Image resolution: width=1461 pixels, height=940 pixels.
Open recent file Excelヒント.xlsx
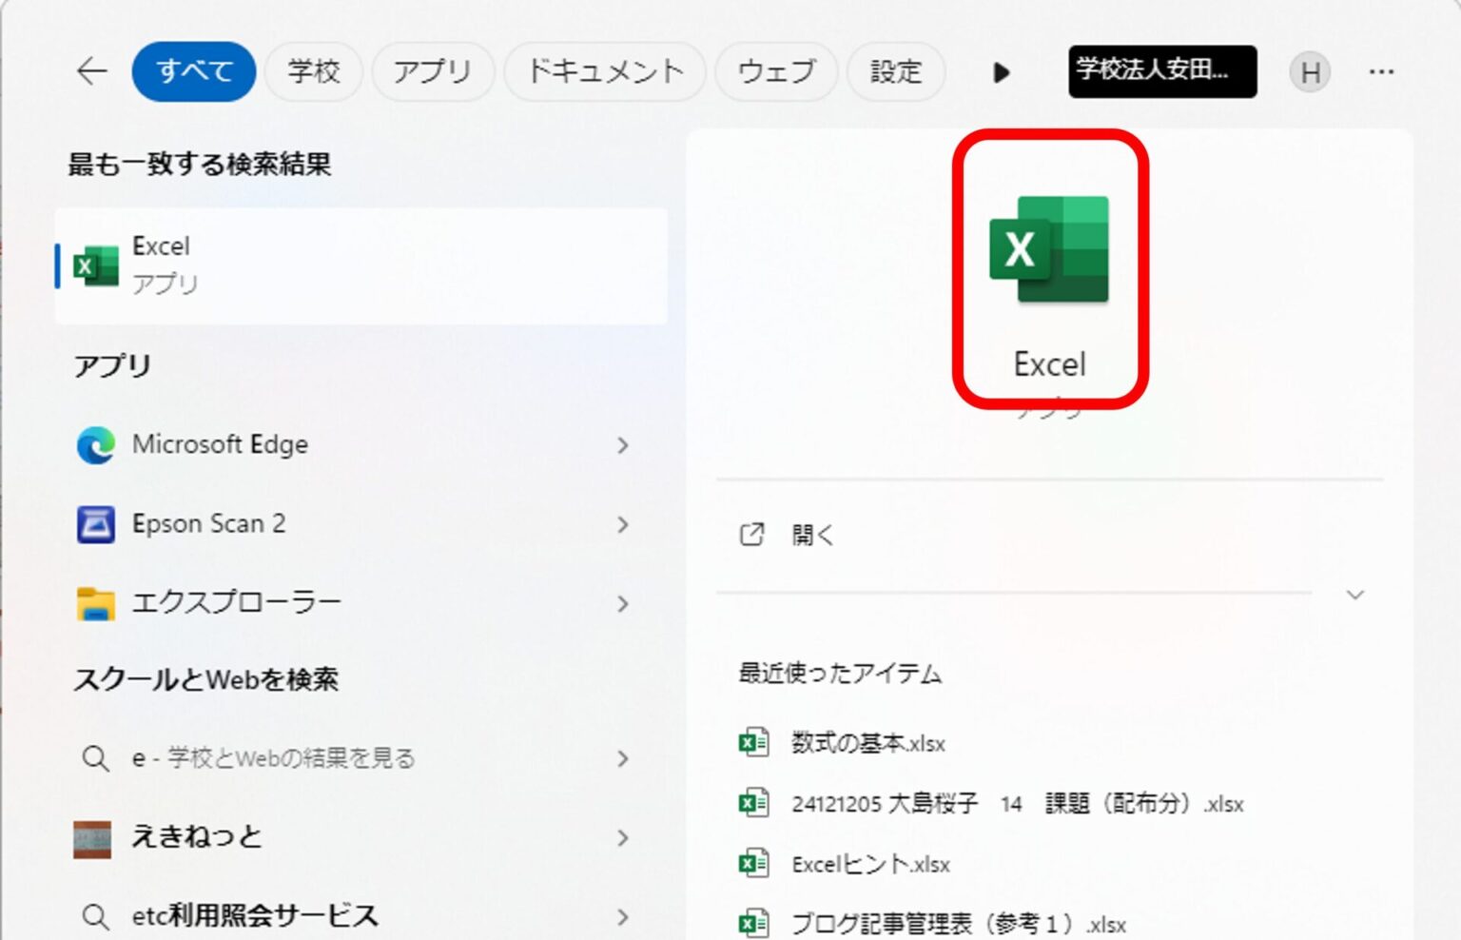(x=870, y=864)
